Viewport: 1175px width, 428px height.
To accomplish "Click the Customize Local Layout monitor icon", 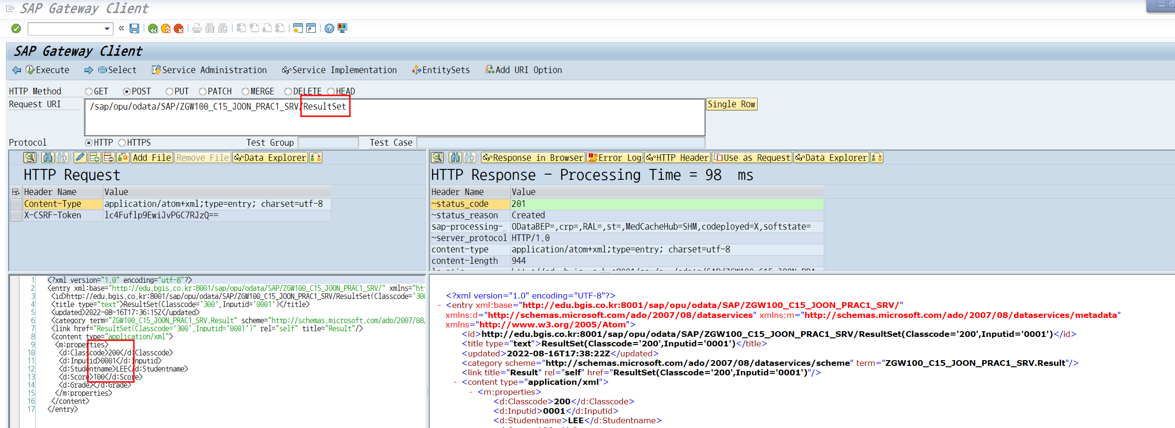I will (x=342, y=28).
